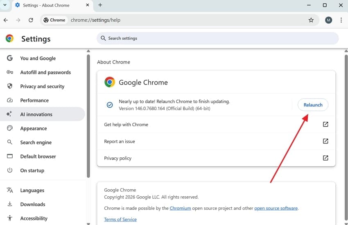The height and width of the screenshot is (225, 348).
Task: Click the Chrome site info chip
Action: (x=54, y=20)
